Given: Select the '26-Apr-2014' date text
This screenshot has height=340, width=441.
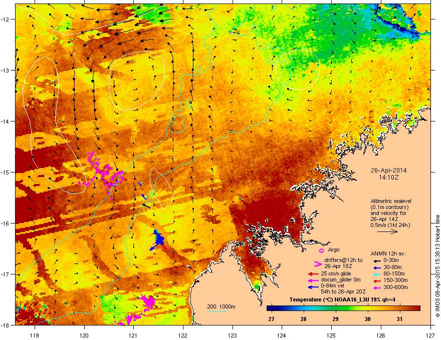Looking at the screenshot, I should click(x=388, y=170).
